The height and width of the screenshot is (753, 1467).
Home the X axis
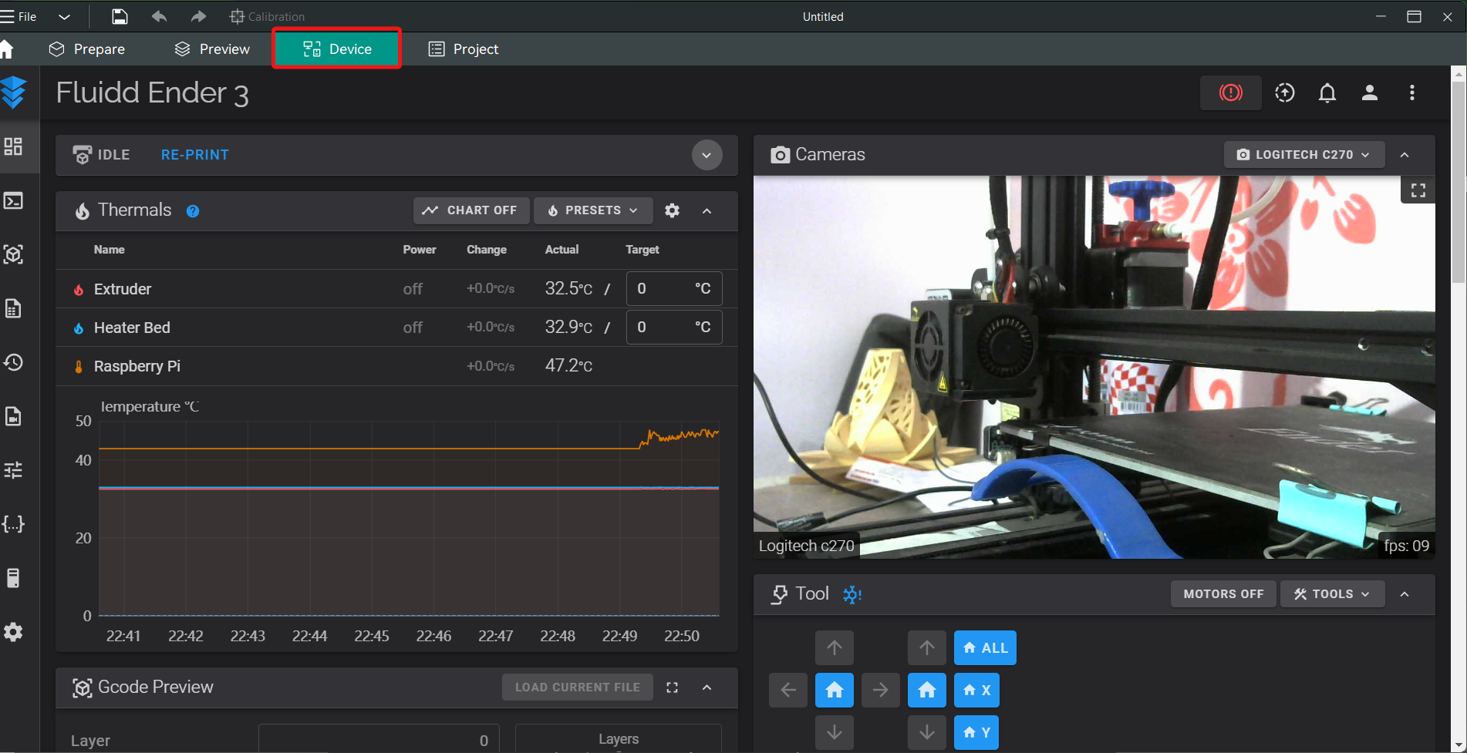point(976,690)
